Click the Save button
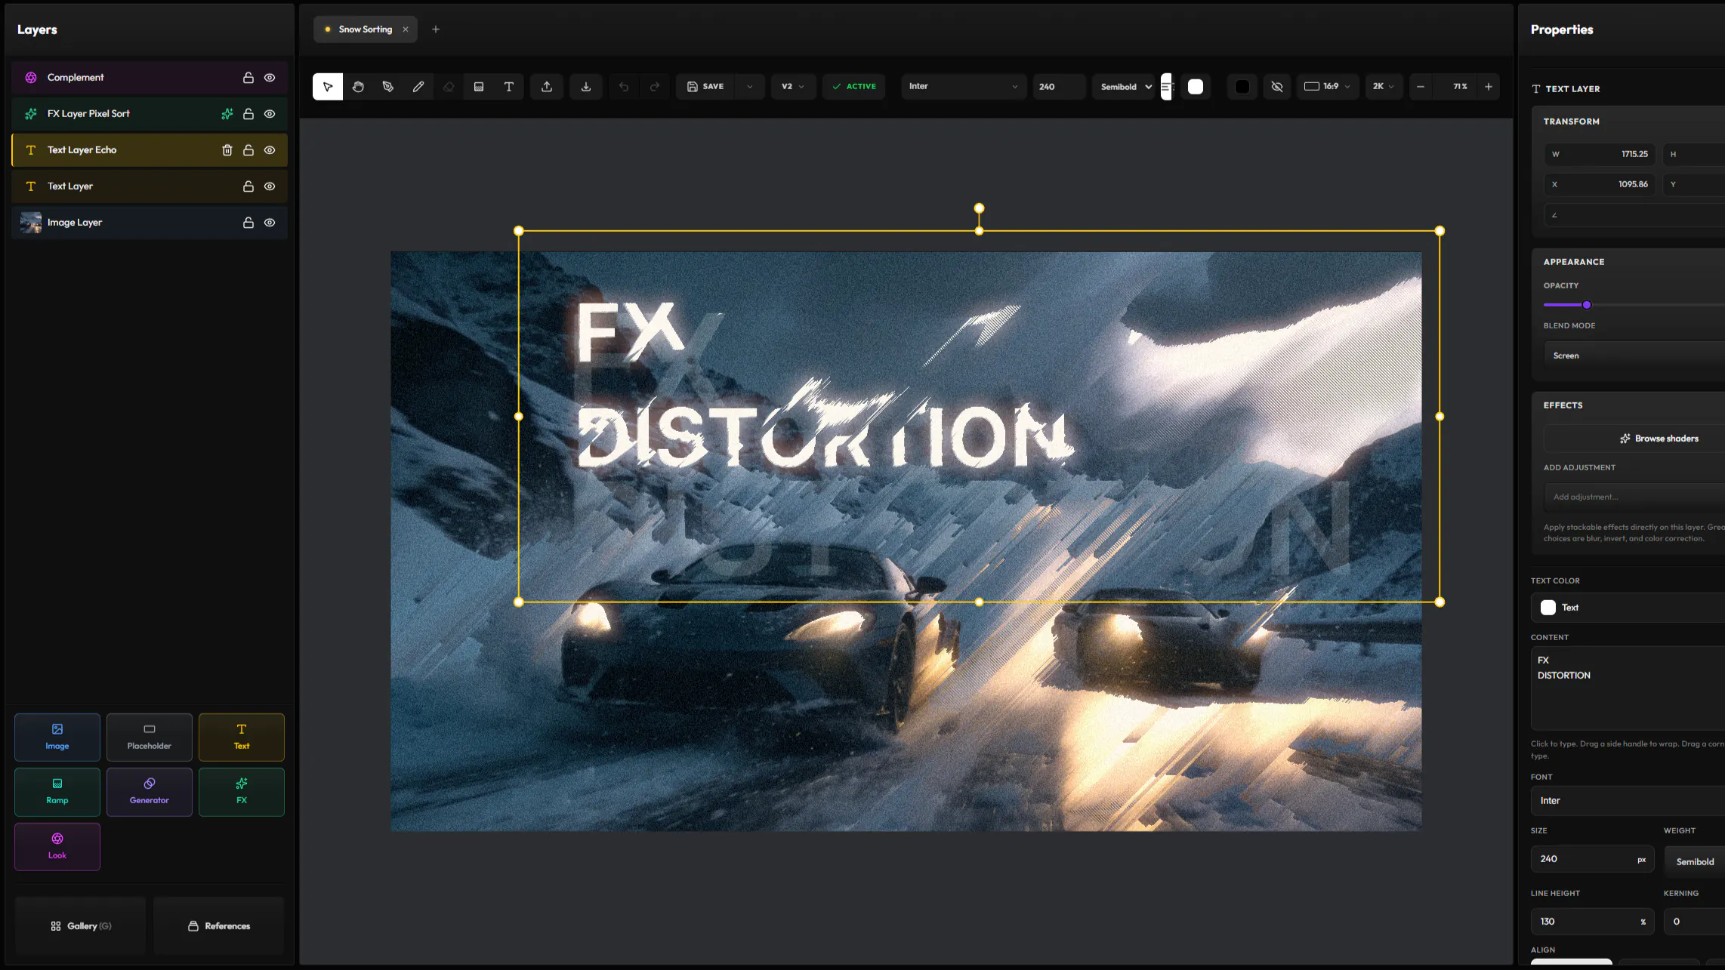 click(706, 87)
